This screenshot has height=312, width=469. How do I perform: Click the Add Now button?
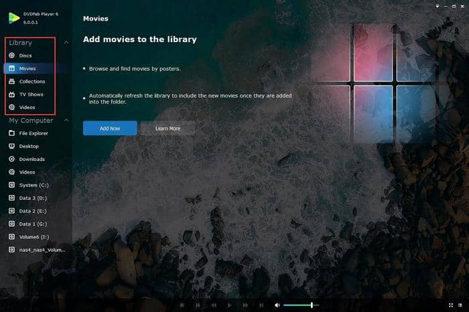(110, 128)
